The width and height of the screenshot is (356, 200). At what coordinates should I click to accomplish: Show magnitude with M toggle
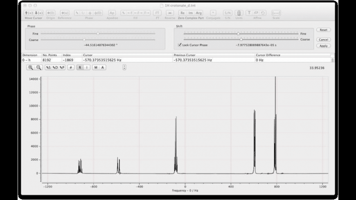coord(96,67)
